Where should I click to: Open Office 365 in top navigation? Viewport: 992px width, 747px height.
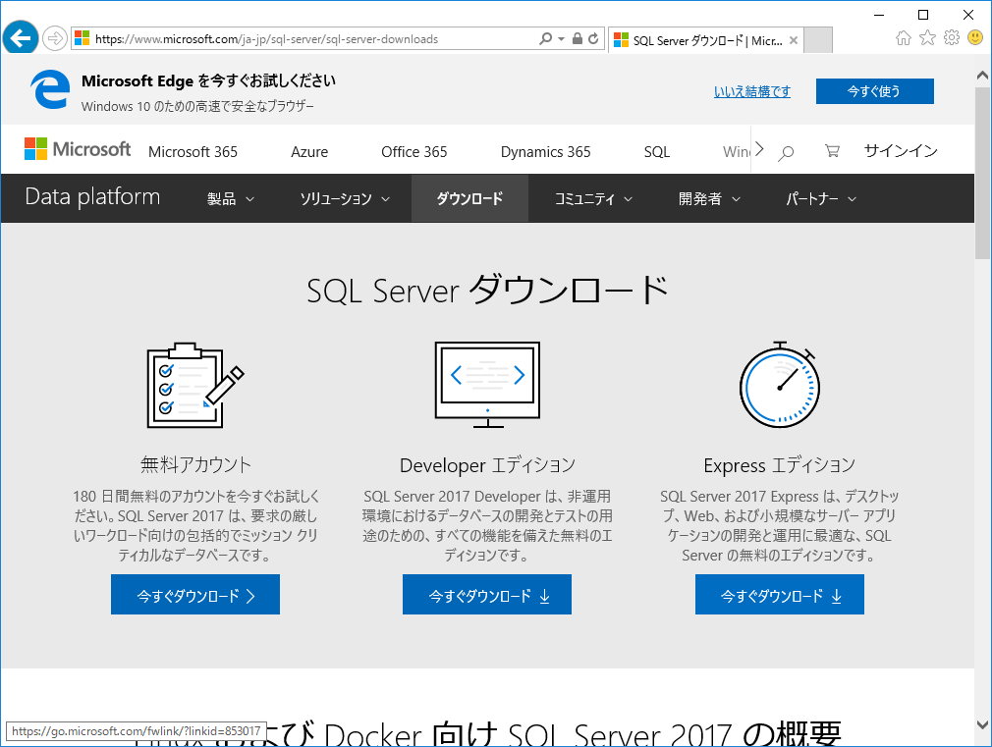click(x=413, y=152)
